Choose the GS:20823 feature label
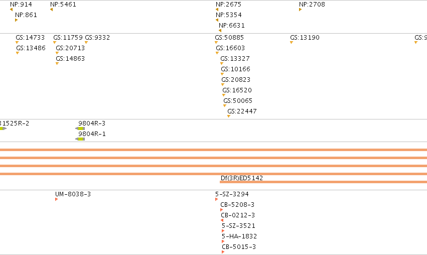This screenshot has height=255, width=427. (x=236, y=80)
